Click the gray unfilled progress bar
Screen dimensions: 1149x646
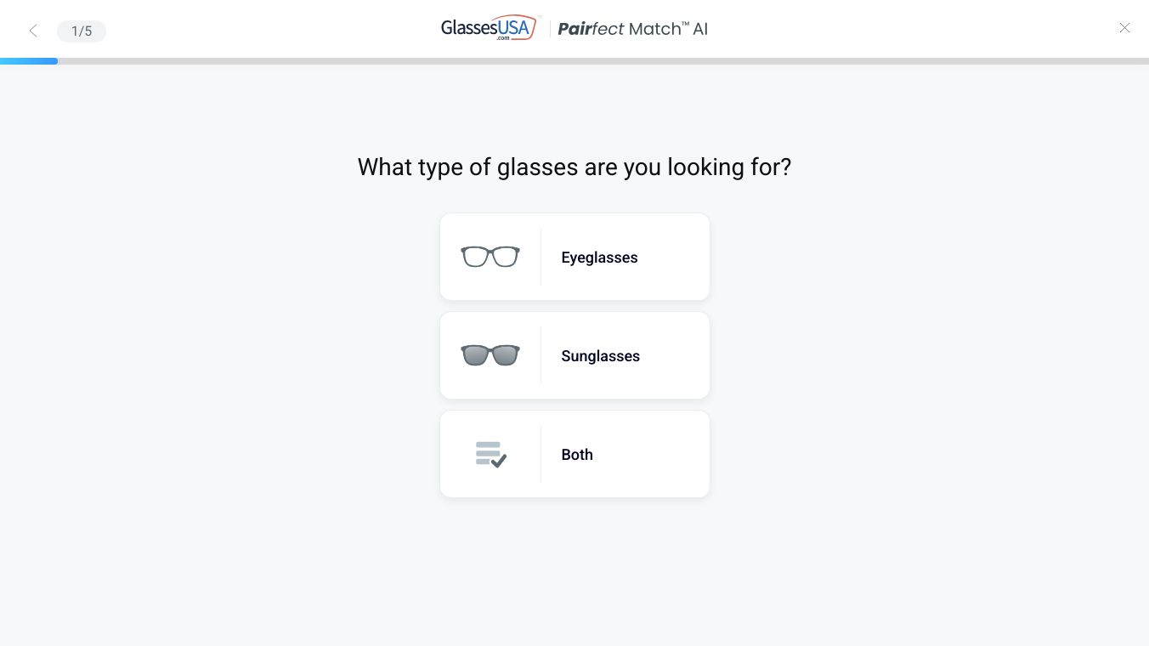click(x=595, y=61)
